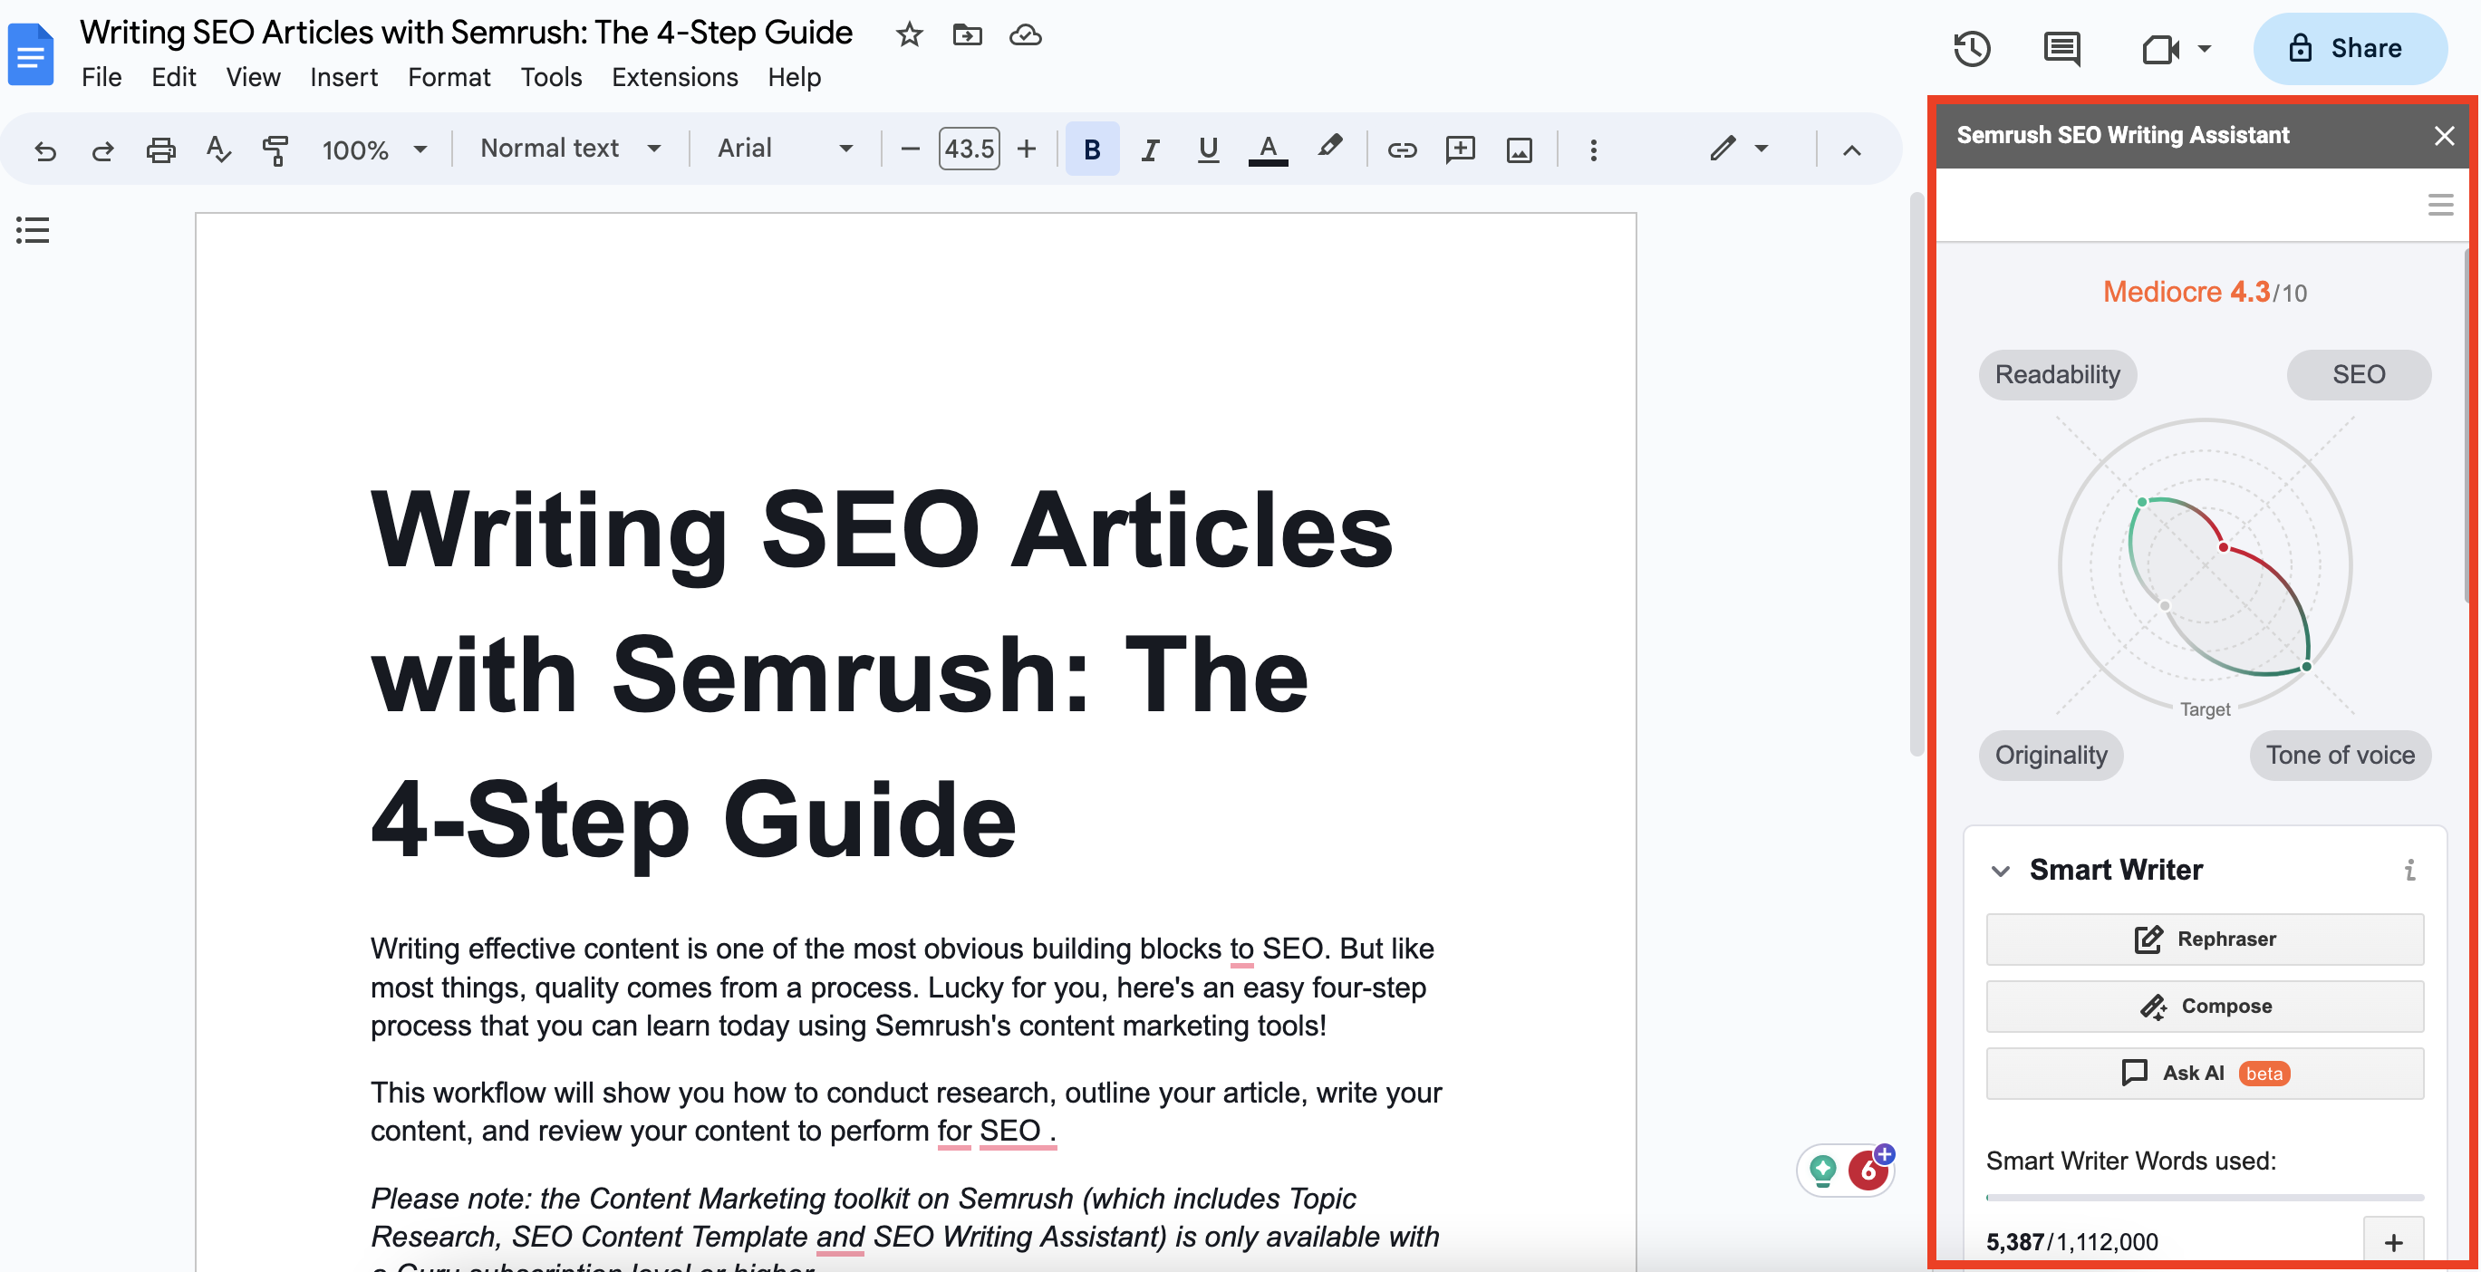Open the Insert menu
Image resolution: width=2481 pixels, height=1272 pixels.
click(x=343, y=77)
